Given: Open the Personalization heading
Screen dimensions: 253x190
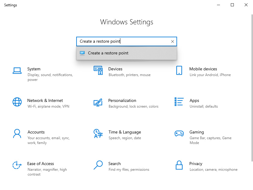Looking at the screenshot, I should 122,100.
